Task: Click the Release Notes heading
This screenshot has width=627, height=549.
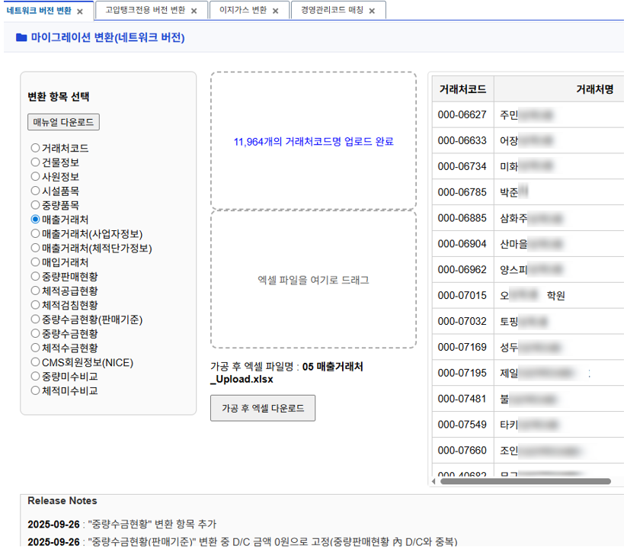Action: (x=62, y=501)
